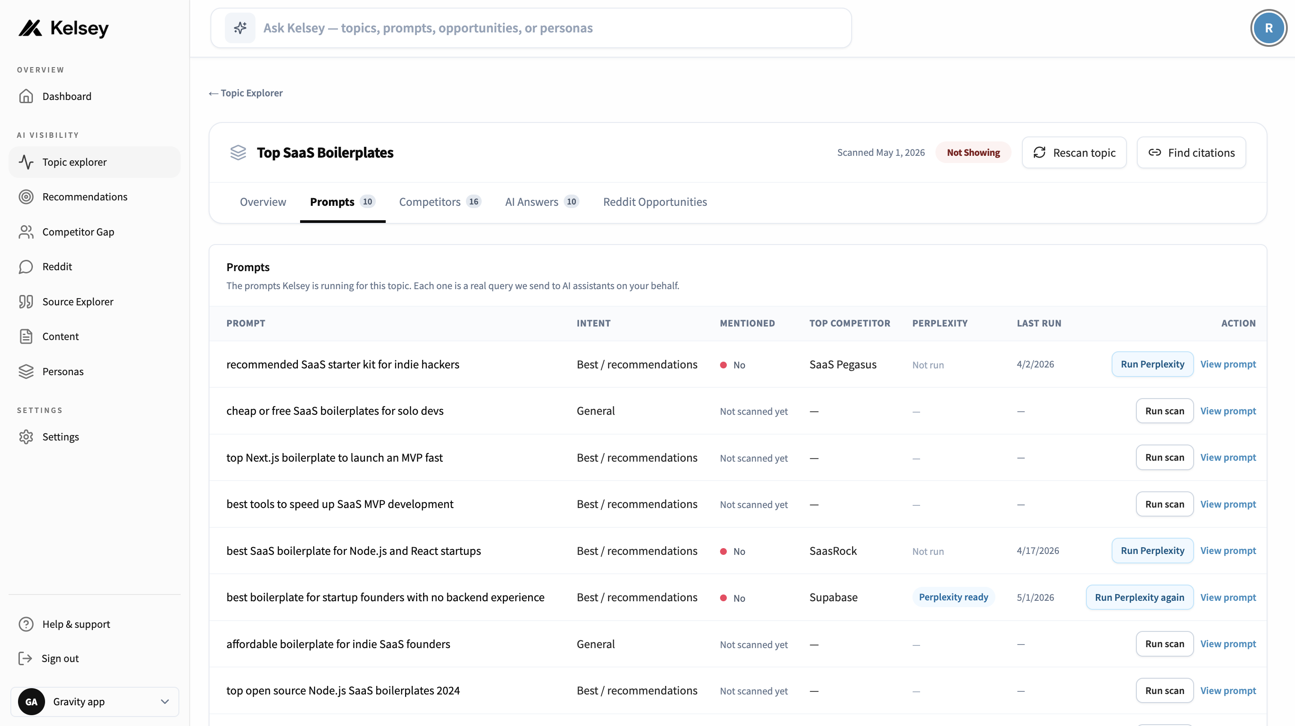Click the GA workspace avatar
The width and height of the screenshot is (1295, 726).
pyautogui.click(x=31, y=702)
